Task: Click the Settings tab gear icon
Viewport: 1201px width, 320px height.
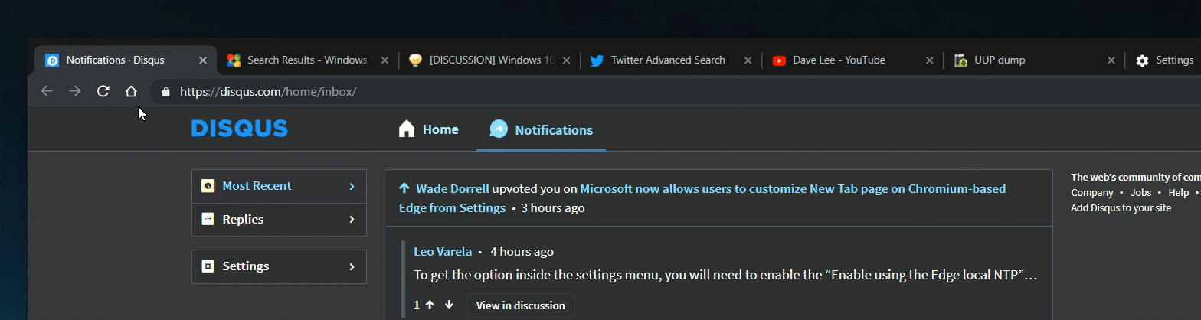Action: [x=1142, y=60]
